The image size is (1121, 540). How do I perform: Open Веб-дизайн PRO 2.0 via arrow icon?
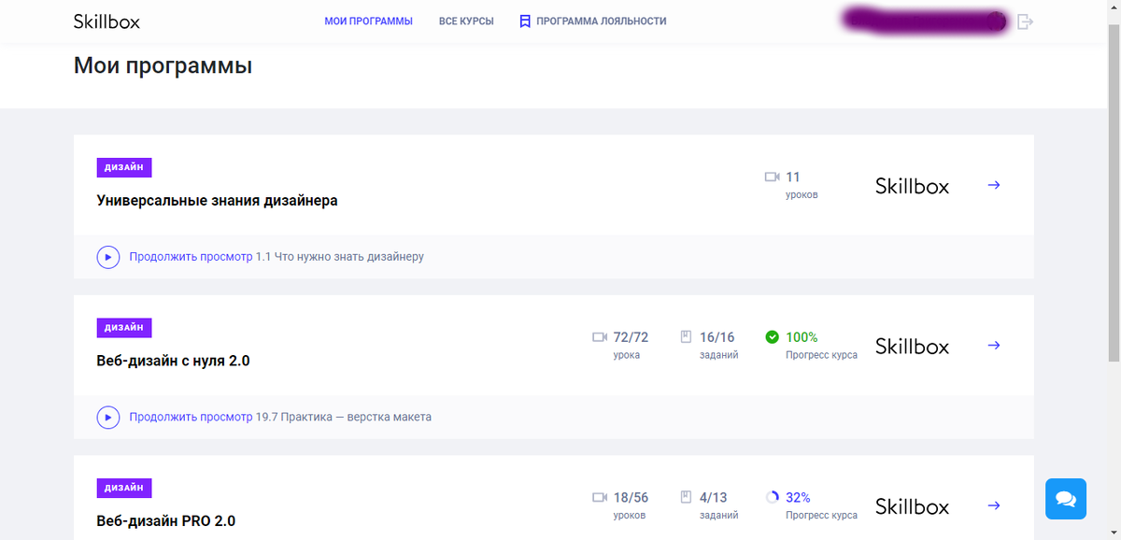[x=994, y=505]
